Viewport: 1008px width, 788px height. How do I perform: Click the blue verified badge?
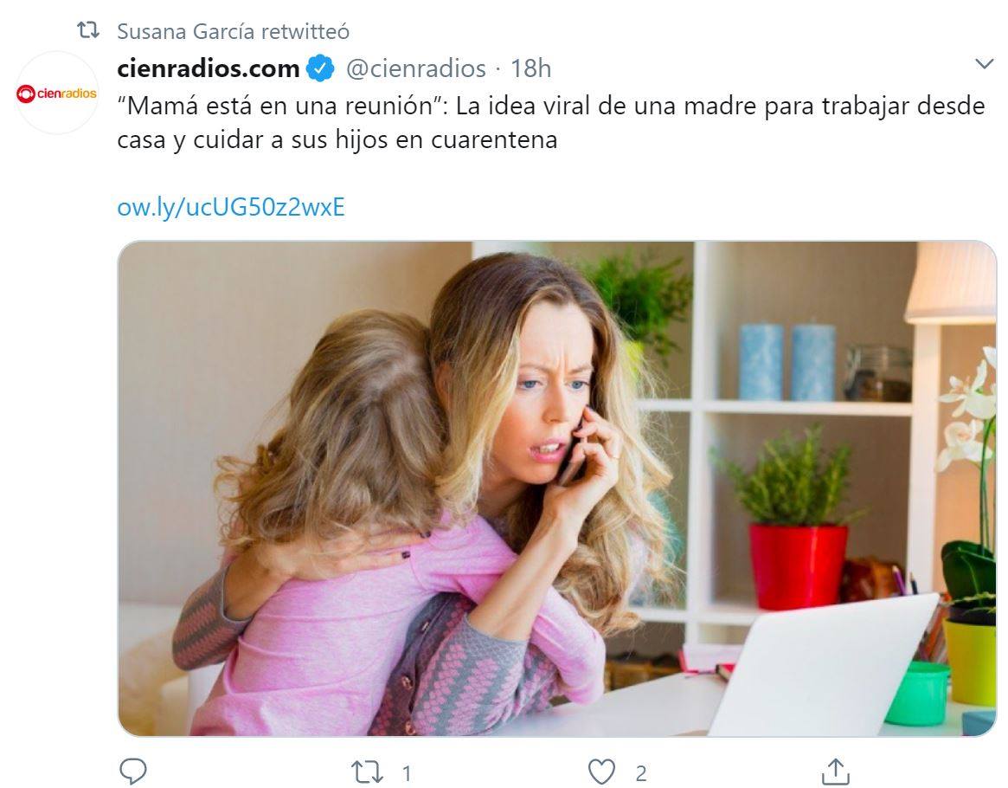click(x=320, y=68)
